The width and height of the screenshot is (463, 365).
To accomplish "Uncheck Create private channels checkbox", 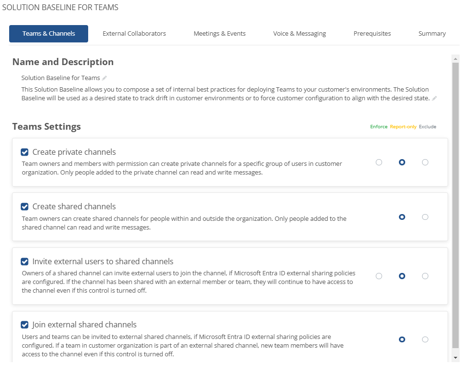I will (25, 152).
